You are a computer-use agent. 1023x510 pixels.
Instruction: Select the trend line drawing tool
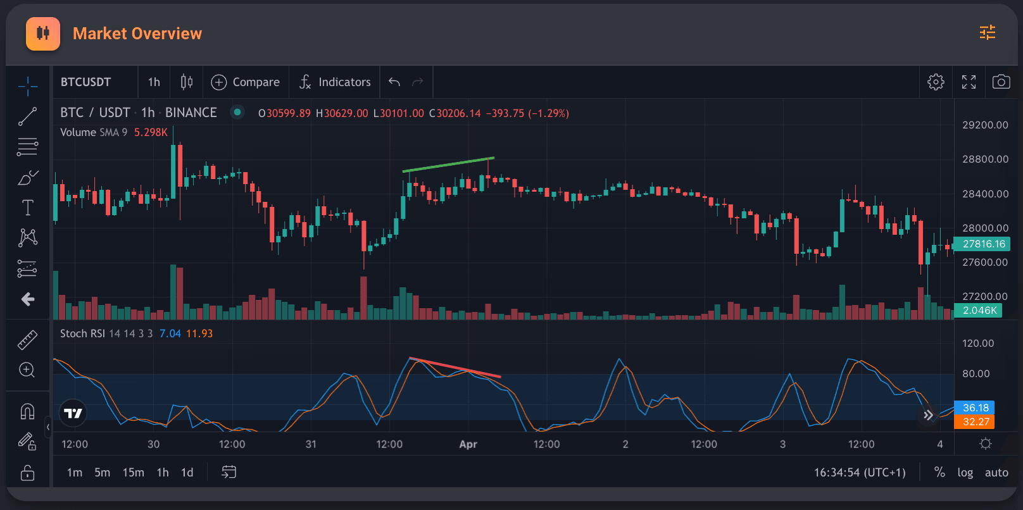(x=27, y=116)
